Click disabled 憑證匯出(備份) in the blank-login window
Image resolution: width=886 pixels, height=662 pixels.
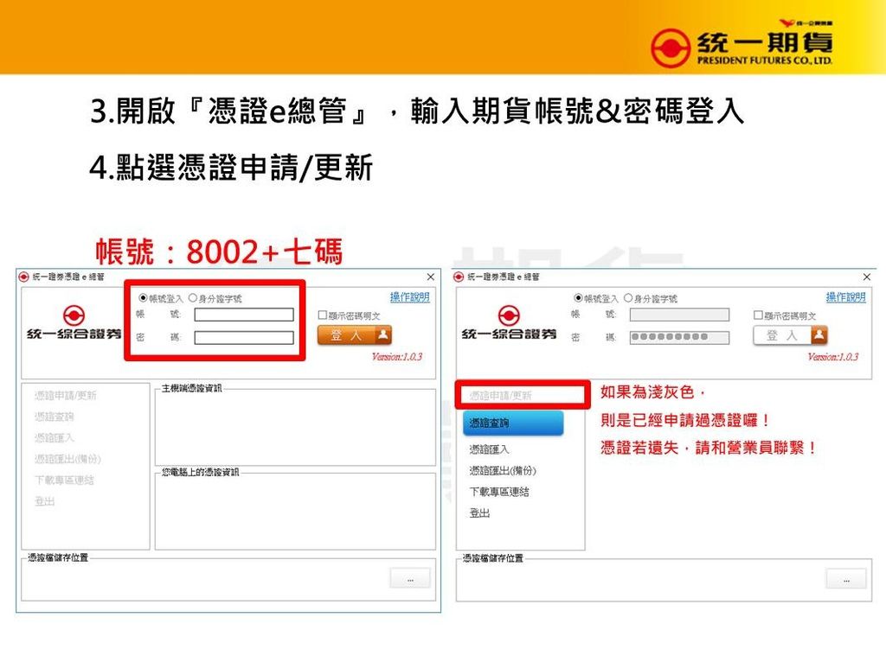click(67, 459)
